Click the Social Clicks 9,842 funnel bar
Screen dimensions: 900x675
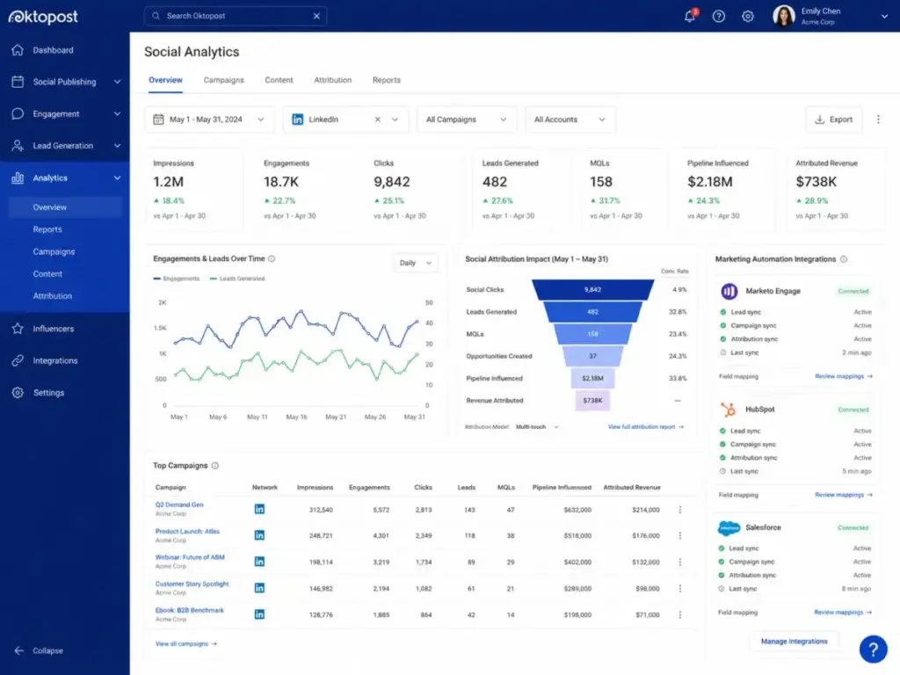593,289
